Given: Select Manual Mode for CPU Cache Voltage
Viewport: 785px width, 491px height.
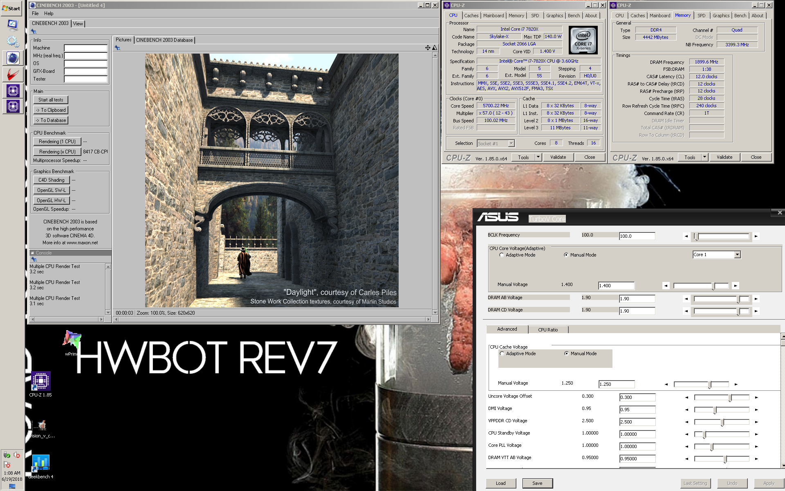Looking at the screenshot, I should tap(567, 354).
